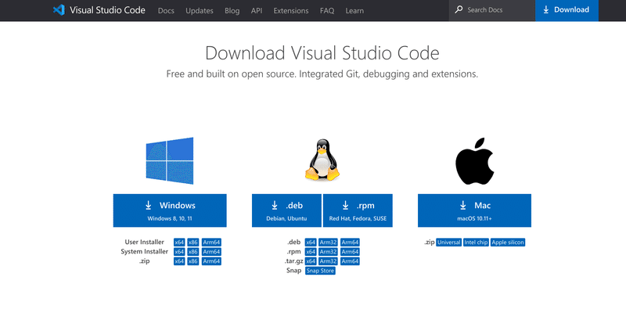626x313 pixels.
Task: Download the .deb package big button
Action: click(286, 210)
